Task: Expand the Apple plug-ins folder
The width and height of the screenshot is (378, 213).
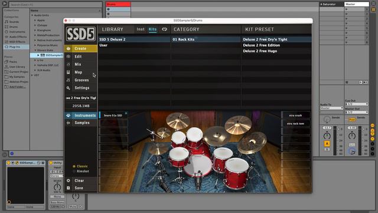Action: point(35,20)
